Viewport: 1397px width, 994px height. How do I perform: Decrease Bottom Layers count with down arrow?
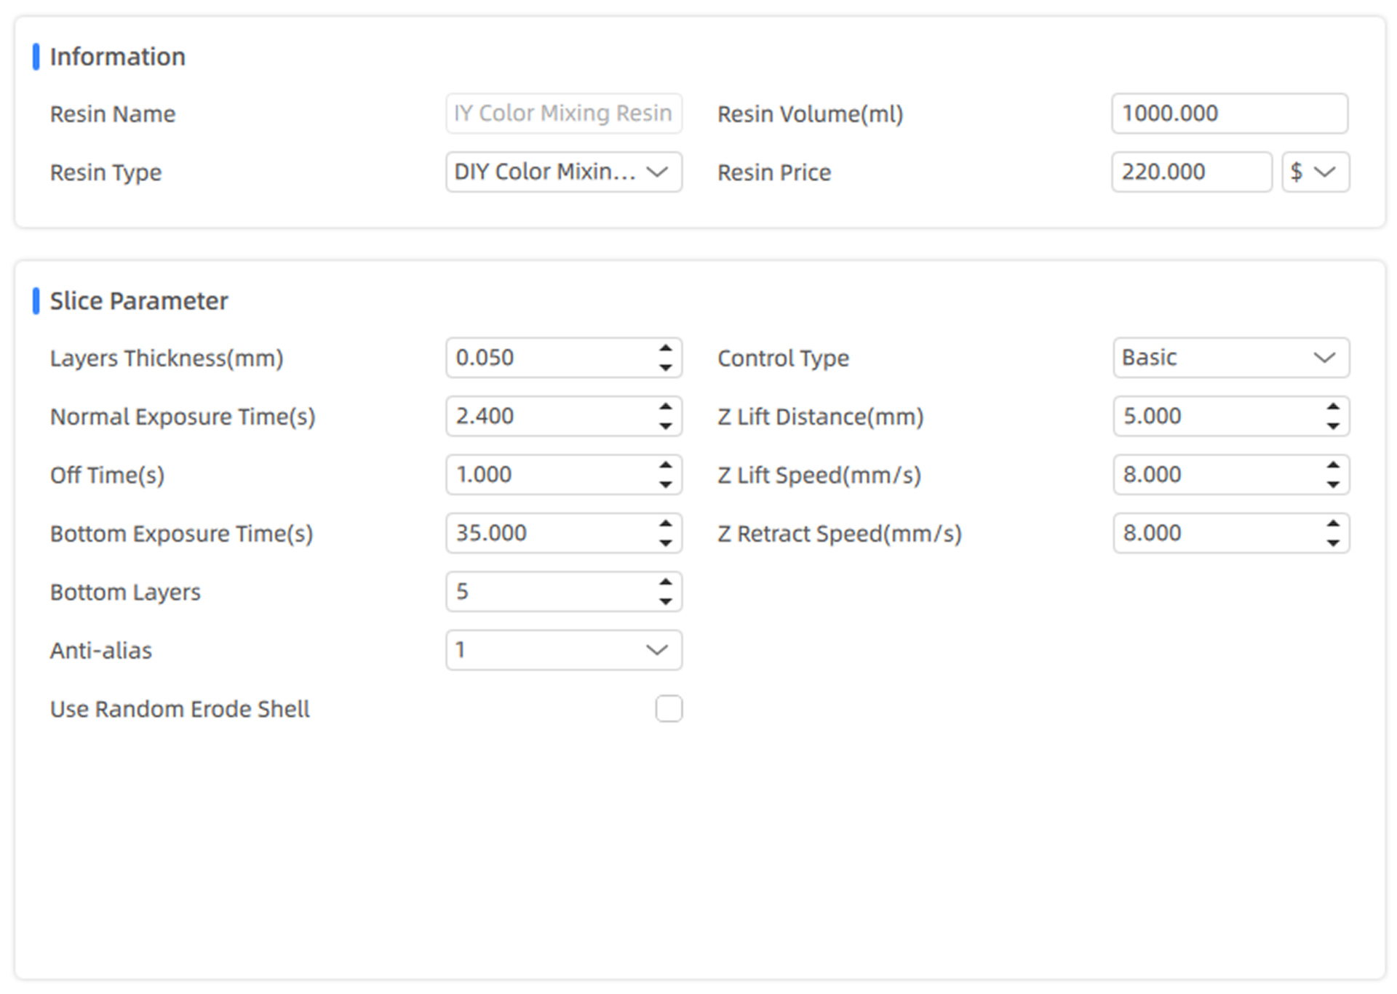pyautogui.click(x=665, y=602)
